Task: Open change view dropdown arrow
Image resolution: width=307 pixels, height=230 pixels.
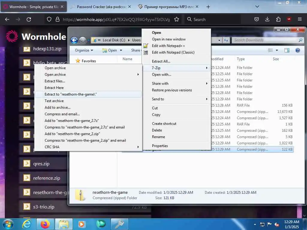Action: (x=277, y=50)
